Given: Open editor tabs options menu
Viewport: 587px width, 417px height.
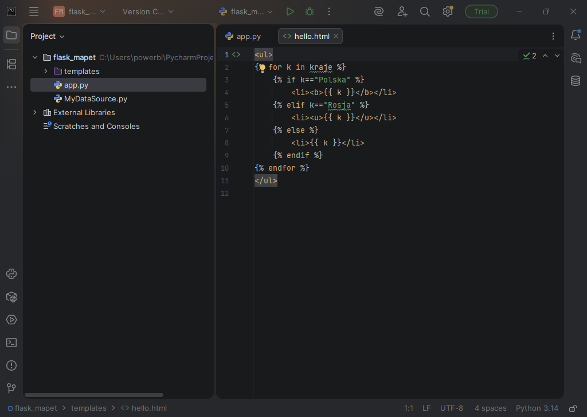Looking at the screenshot, I should coord(553,36).
